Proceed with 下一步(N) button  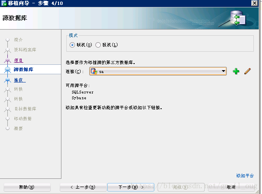tap(131, 187)
